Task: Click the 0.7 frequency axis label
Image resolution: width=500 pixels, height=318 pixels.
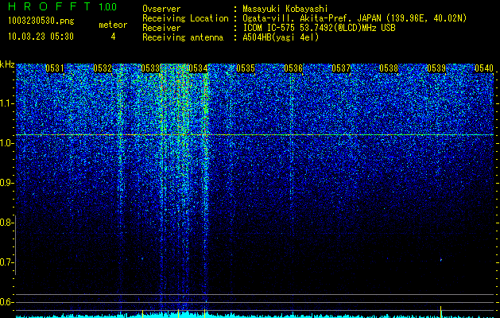Action: (x=6, y=262)
